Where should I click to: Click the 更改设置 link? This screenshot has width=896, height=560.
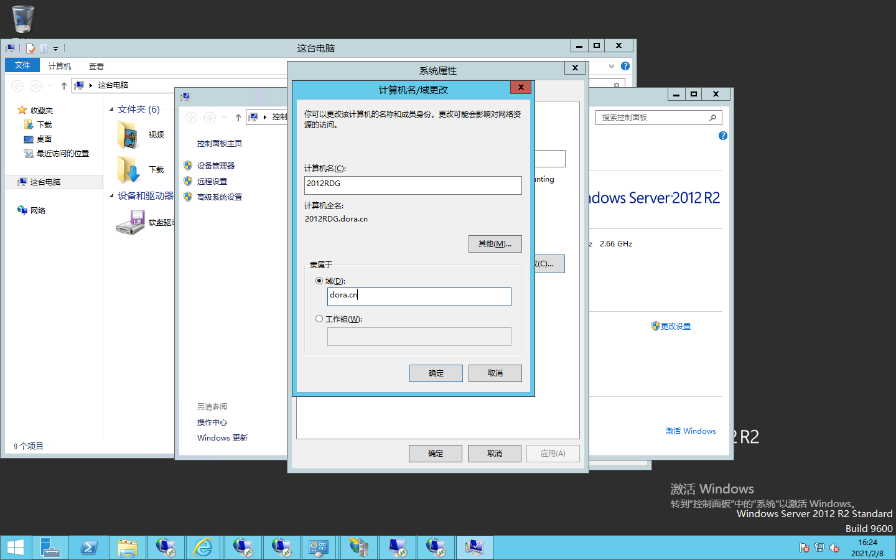pyautogui.click(x=675, y=326)
